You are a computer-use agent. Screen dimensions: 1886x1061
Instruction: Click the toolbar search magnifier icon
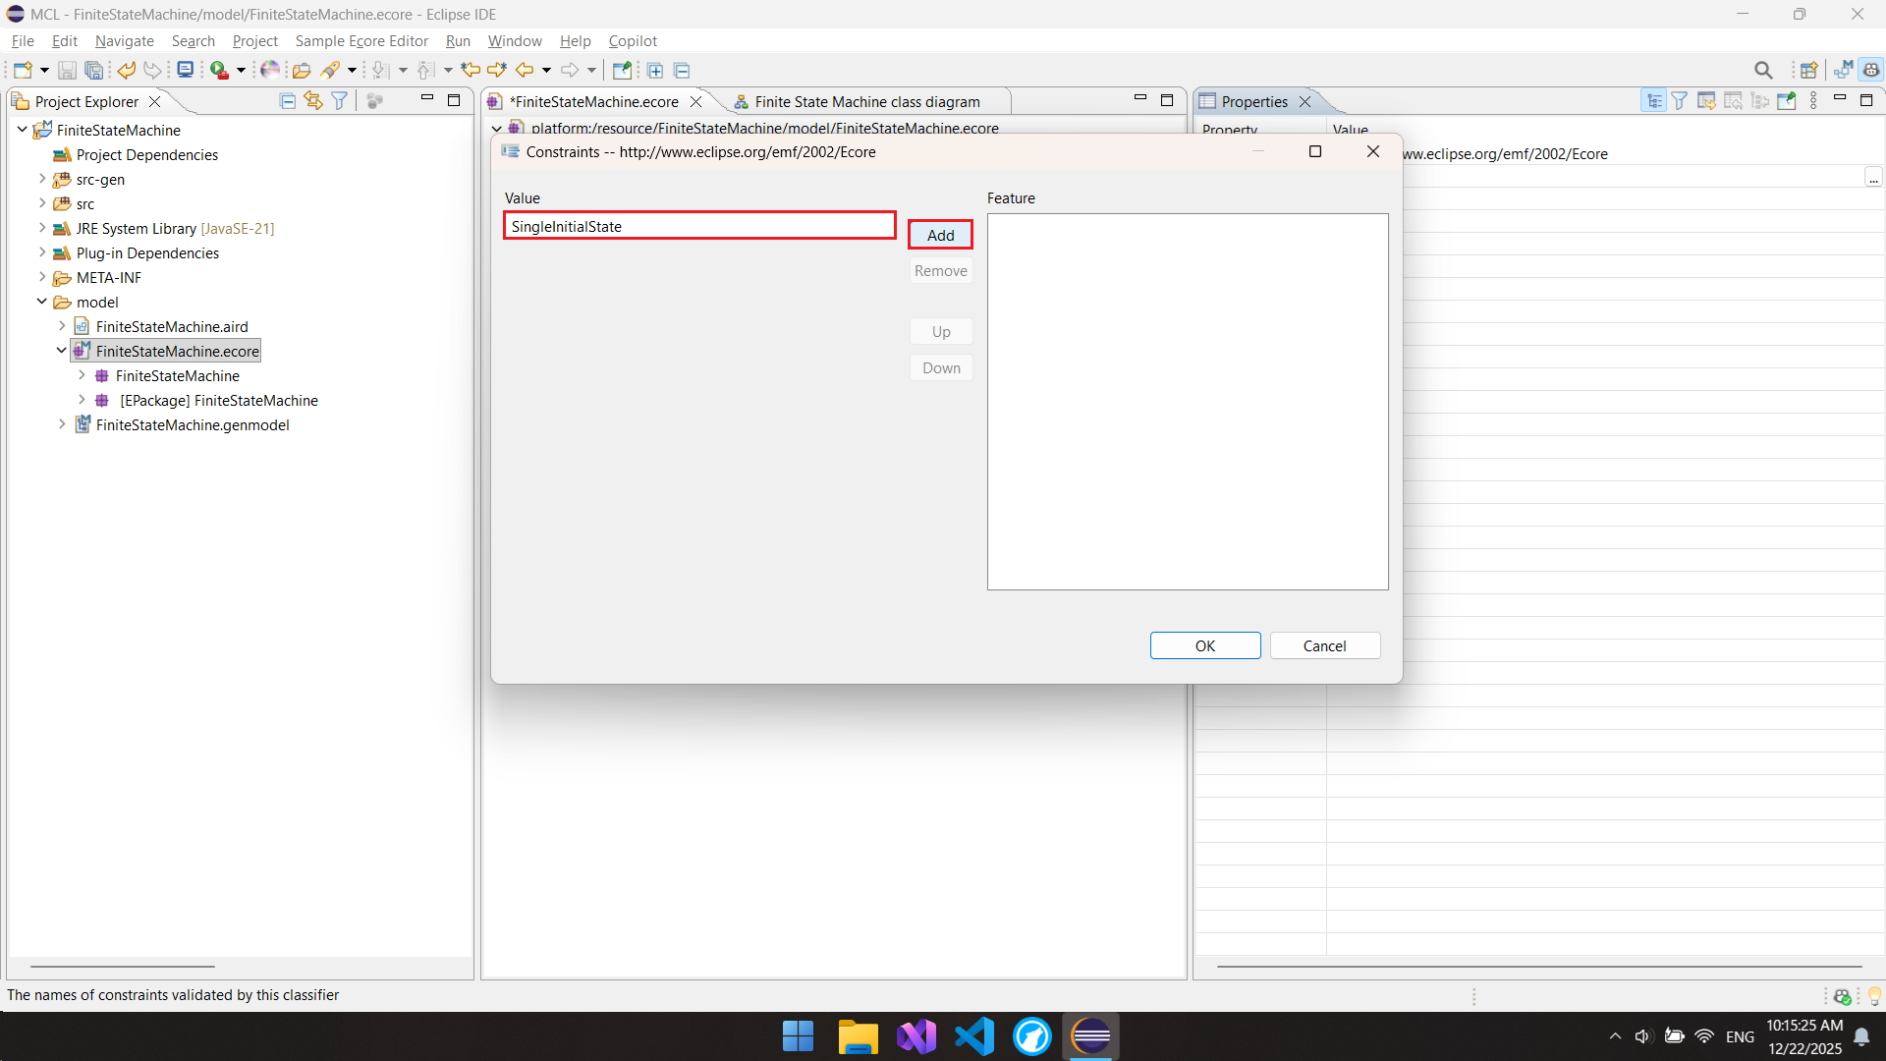(1763, 71)
